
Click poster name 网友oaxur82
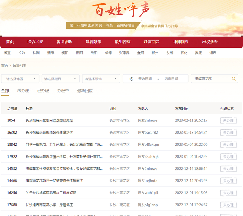click(x=148, y=133)
